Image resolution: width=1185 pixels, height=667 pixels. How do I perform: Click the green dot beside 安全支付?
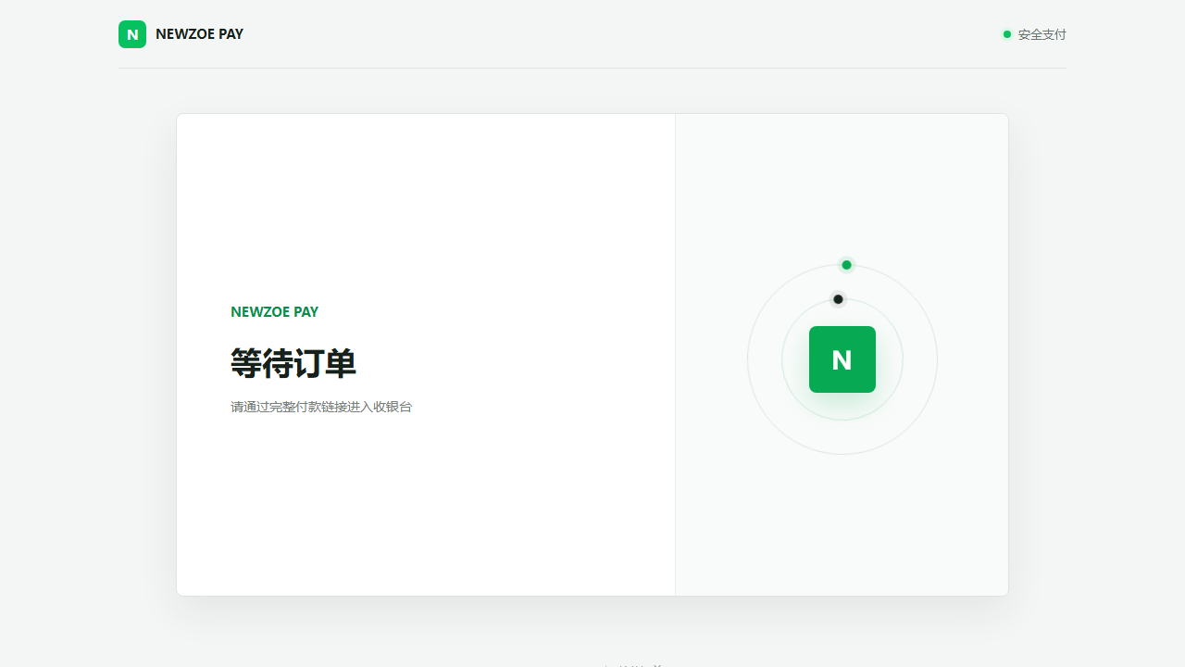click(1007, 34)
